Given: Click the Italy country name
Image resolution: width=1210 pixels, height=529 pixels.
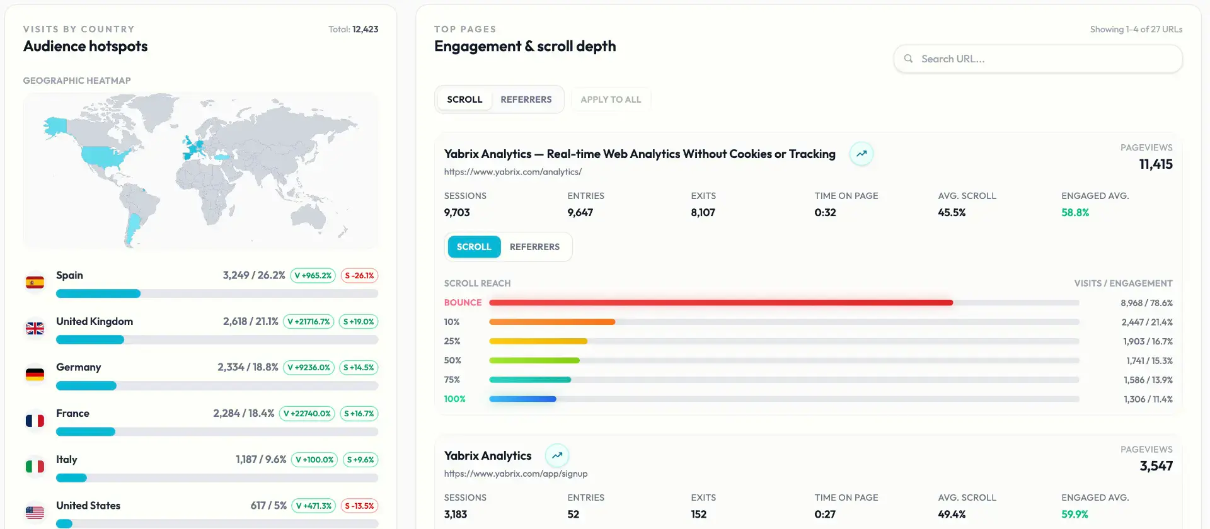Looking at the screenshot, I should 66,459.
